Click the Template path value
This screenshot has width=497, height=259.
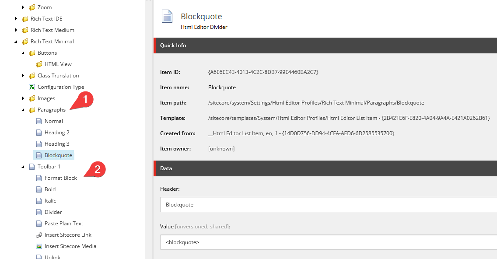[349, 118]
